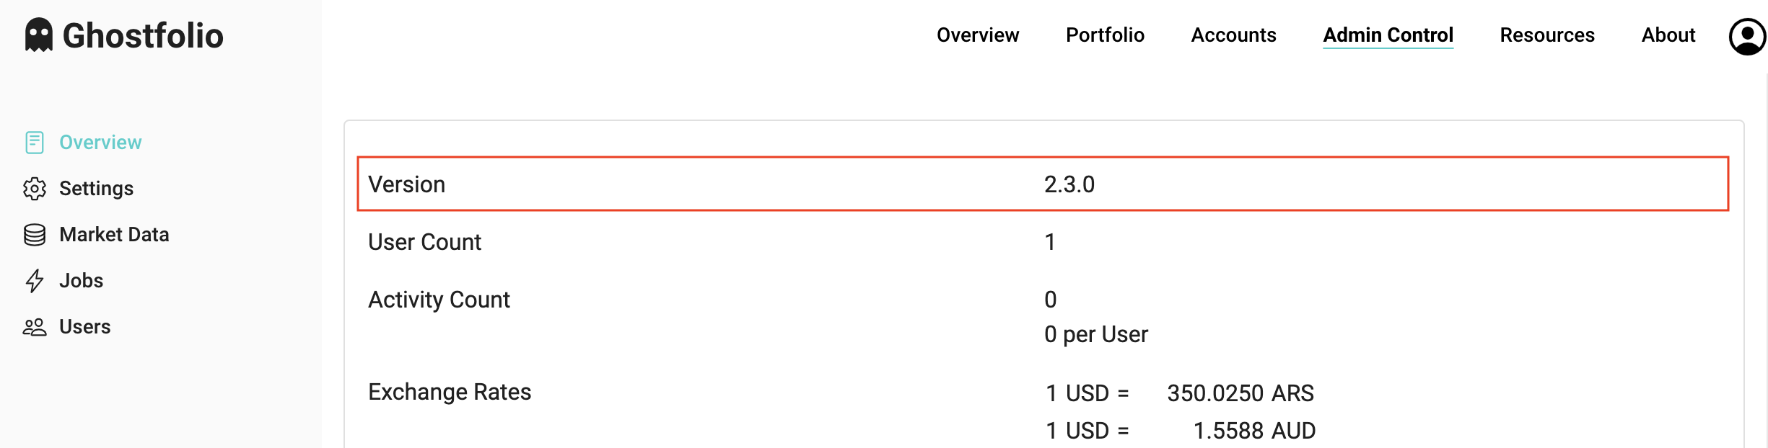Select the Overview document icon in sidebar
Screen dimensions: 1768x448
[34, 142]
